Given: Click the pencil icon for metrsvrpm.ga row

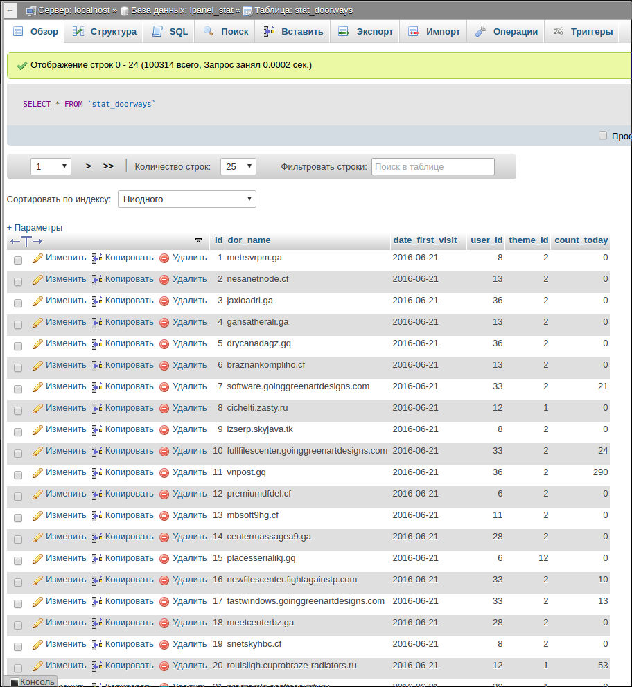Looking at the screenshot, I should [x=37, y=258].
